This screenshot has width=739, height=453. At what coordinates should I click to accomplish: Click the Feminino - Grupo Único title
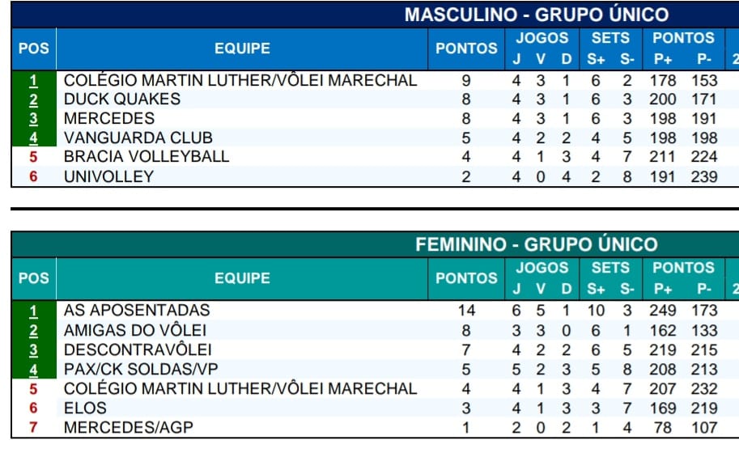(537, 244)
